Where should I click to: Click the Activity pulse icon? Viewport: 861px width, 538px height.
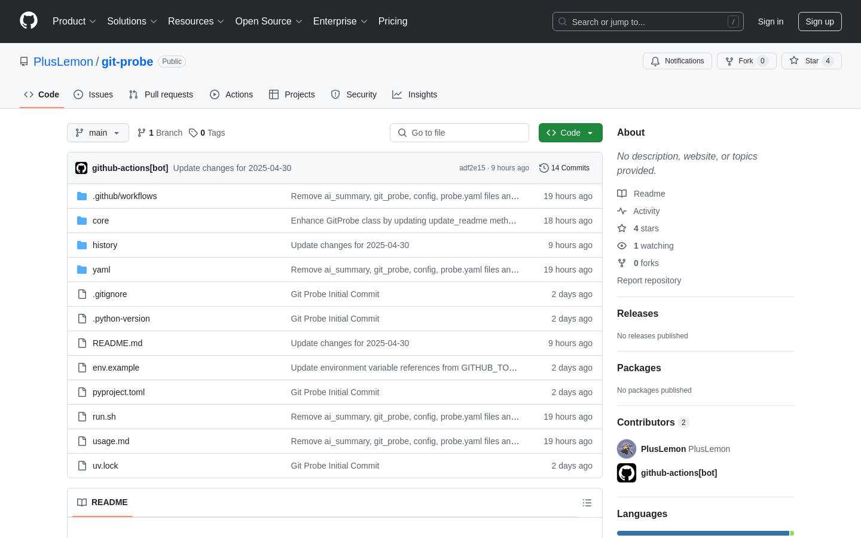tap(622, 211)
